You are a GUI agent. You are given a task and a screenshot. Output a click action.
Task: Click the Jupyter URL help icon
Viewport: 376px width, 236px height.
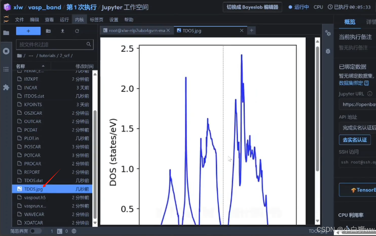(x=370, y=94)
